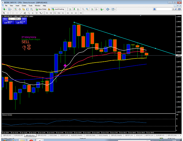Open the Profiles toolbar icon
This screenshot has height=141, width=183.
click(x=9, y=9)
